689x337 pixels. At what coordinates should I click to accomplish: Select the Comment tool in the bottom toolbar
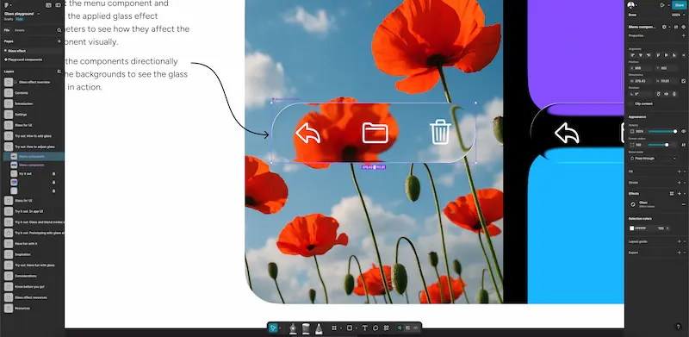pyautogui.click(x=376, y=328)
